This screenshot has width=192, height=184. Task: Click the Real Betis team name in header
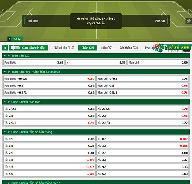(x=33, y=21)
